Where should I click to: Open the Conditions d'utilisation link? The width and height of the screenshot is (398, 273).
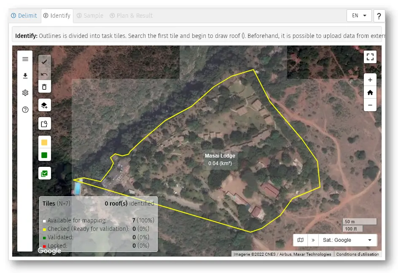358,254
